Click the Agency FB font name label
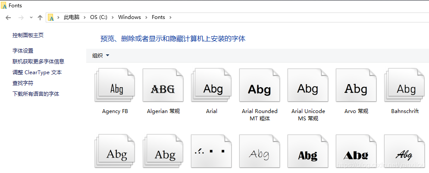 click(x=115, y=111)
